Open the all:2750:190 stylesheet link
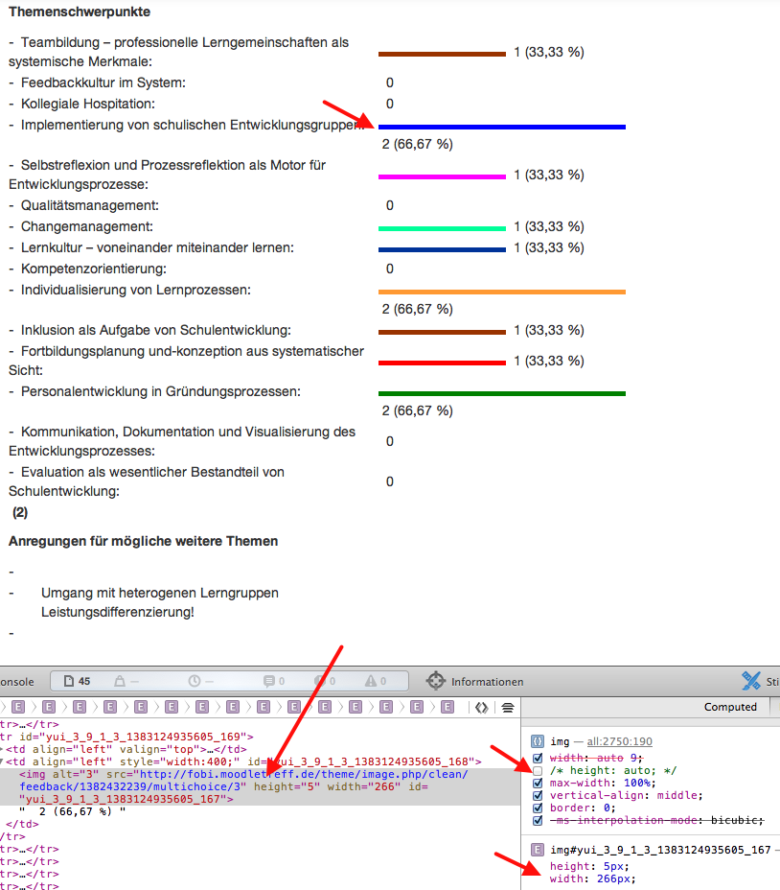The image size is (780, 890). 619,741
